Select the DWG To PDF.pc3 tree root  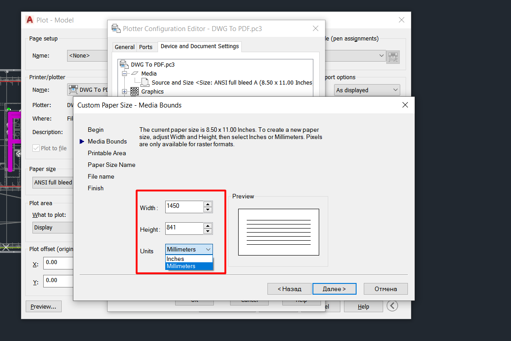(153, 64)
